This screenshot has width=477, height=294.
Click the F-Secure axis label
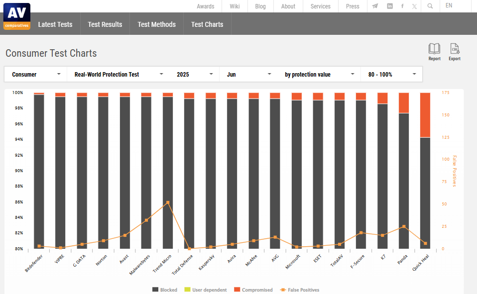tap(358, 261)
